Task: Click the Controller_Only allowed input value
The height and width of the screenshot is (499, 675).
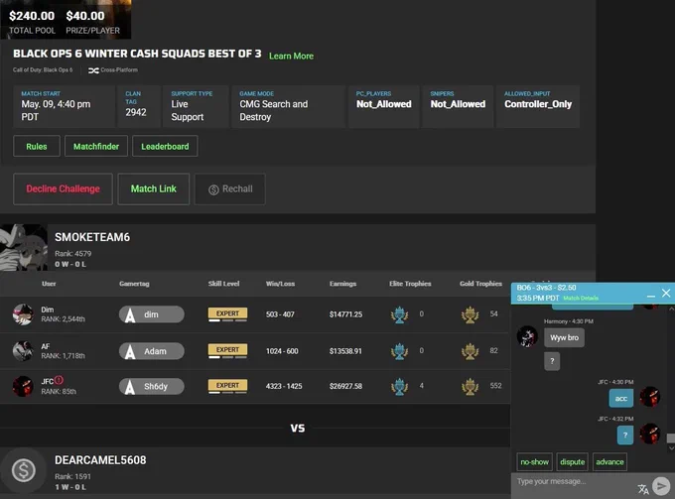Action: [538, 104]
